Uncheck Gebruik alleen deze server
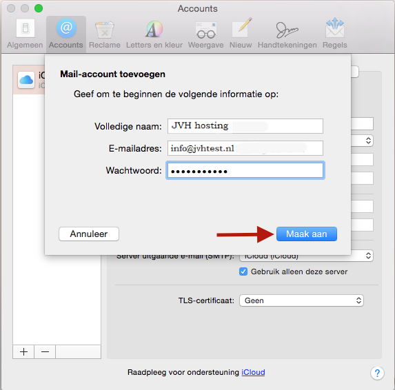 pos(243,271)
